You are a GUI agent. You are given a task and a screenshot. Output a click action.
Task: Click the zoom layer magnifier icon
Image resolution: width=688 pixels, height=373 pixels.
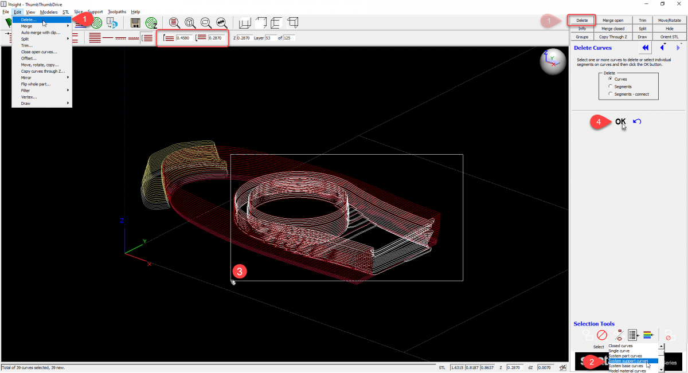point(175,23)
